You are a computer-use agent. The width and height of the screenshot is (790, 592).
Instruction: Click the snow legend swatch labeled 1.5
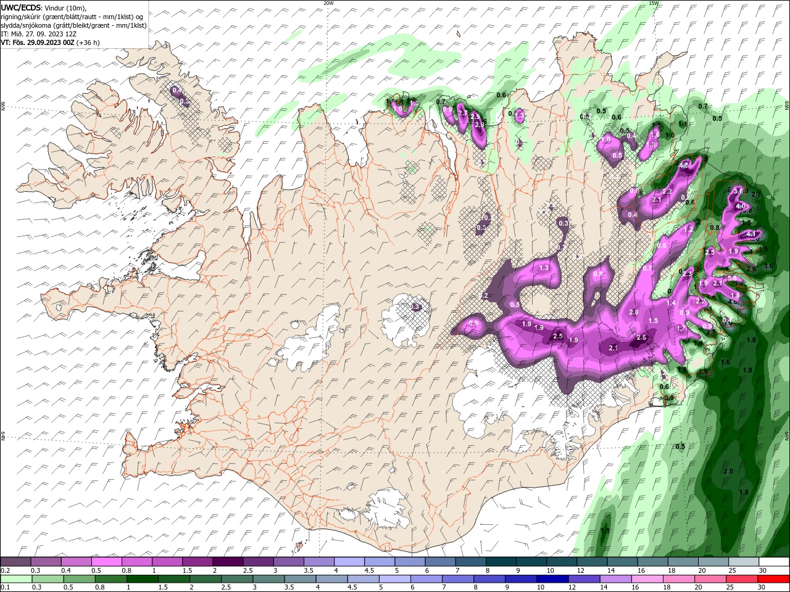click(x=197, y=562)
